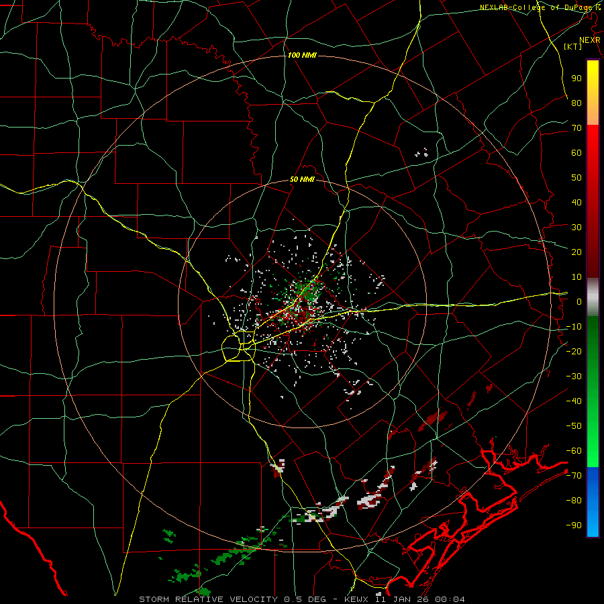Click the Storm Relative Velocity caption at bottom
The height and width of the screenshot is (604, 604).
(x=301, y=599)
